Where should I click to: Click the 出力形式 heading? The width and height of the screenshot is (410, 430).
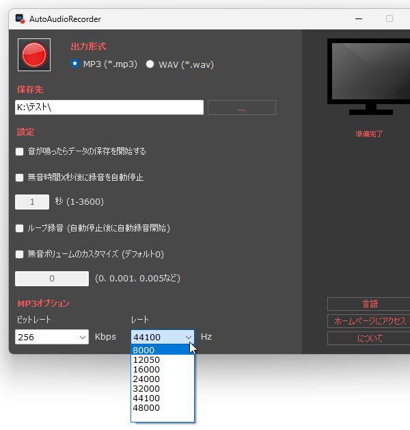click(88, 47)
